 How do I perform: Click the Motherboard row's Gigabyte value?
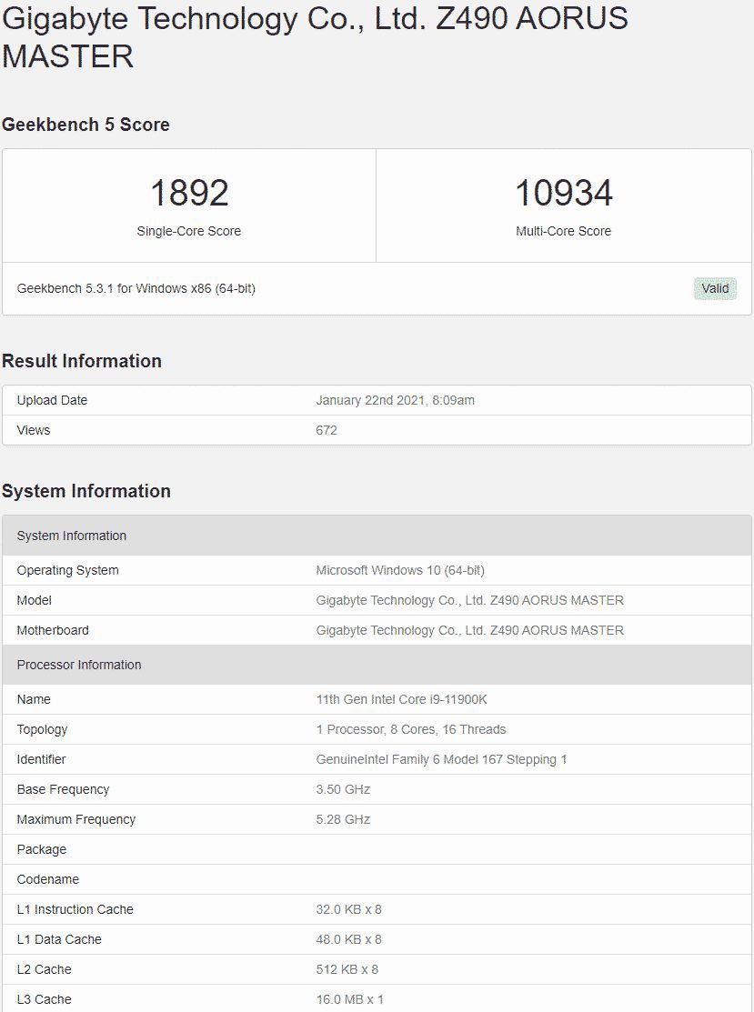coord(469,630)
